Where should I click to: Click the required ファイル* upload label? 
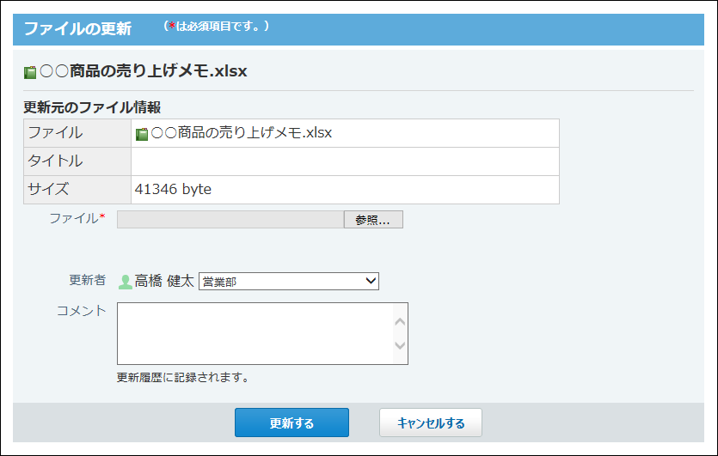click(x=77, y=219)
